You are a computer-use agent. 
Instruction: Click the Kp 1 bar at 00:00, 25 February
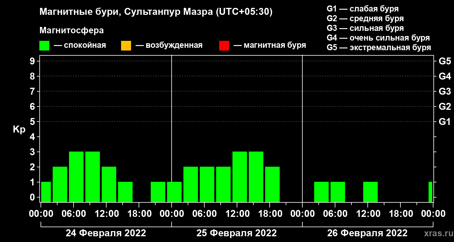(x=174, y=192)
